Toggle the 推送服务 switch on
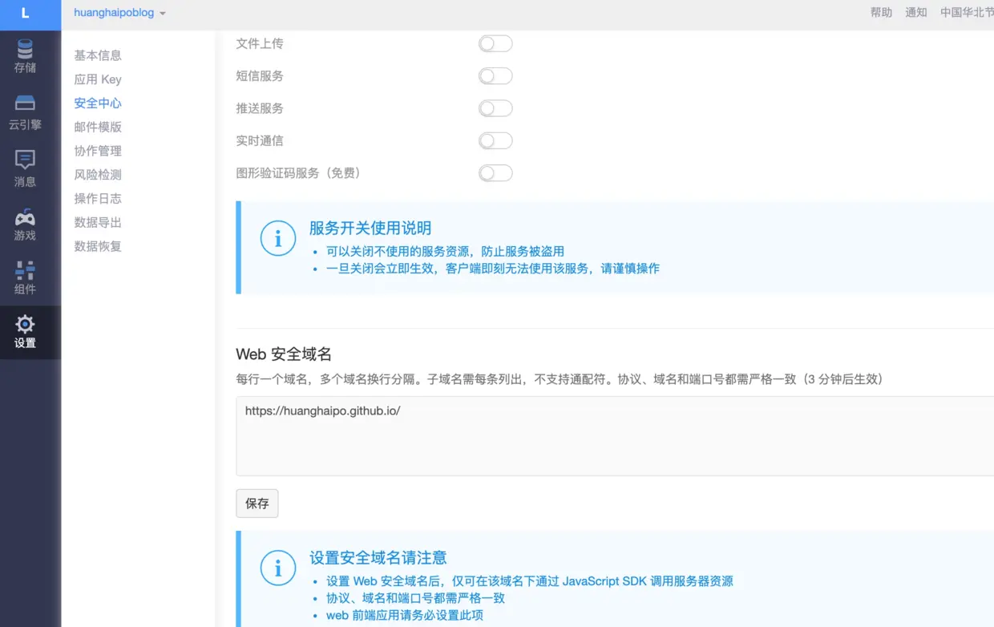This screenshot has height=627, width=994. click(x=495, y=108)
